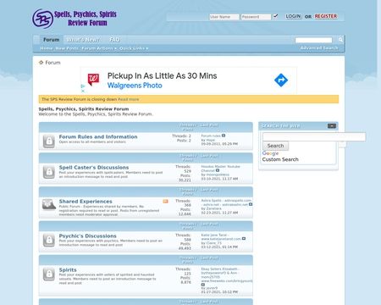Click the Shared Experiences forum status icon

(49, 205)
